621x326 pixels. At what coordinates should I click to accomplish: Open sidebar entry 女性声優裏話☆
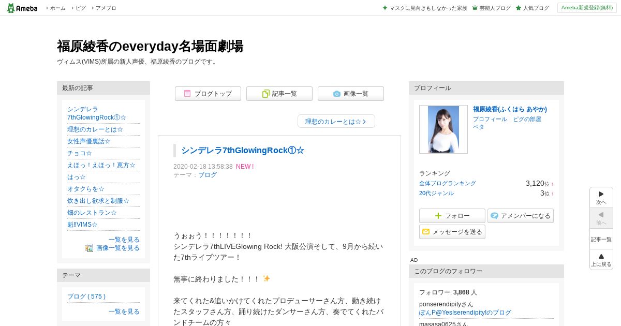[89, 141]
